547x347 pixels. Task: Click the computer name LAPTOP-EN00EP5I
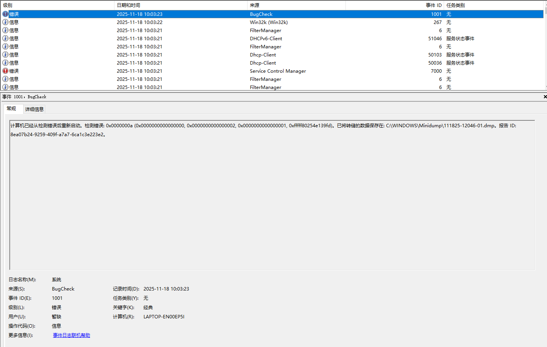pyautogui.click(x=164, y=316)
